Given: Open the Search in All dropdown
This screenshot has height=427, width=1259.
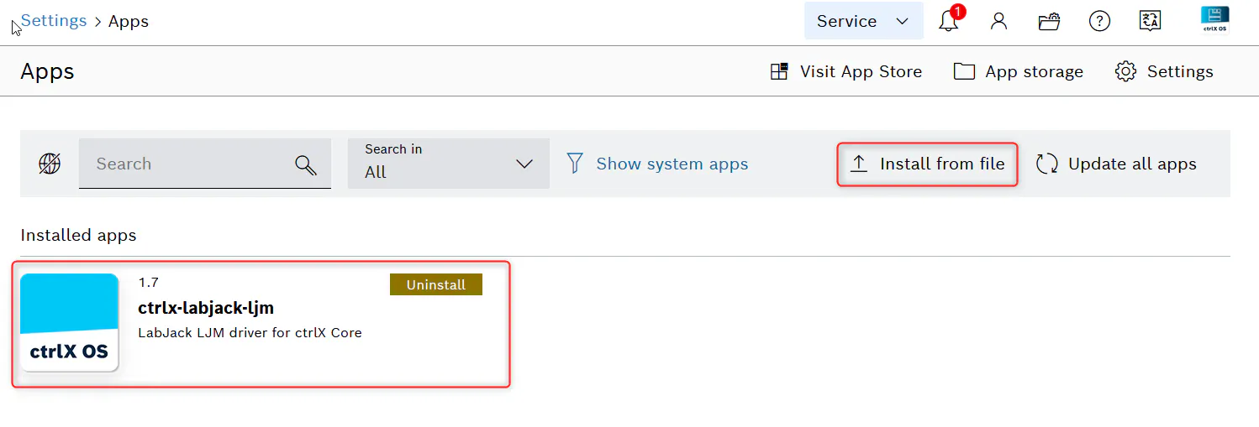Looking at the screenshot, I should [448, 164].
